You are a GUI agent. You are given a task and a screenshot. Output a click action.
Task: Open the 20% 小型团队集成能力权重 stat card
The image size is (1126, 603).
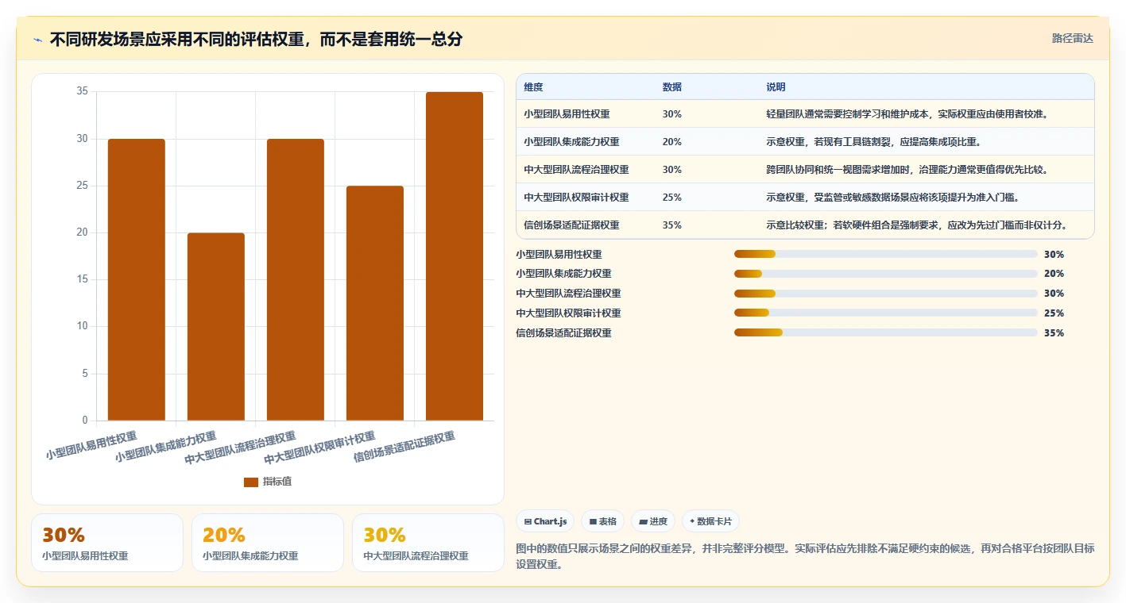pos(268,543)
